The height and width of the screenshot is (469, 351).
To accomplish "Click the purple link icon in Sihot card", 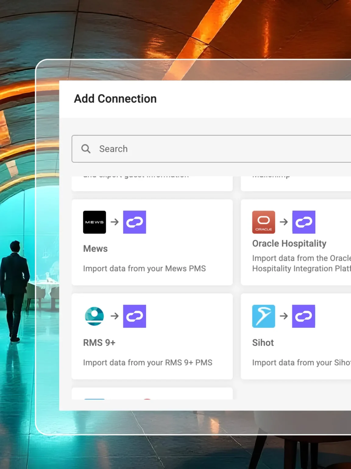I will click(303, 316).
